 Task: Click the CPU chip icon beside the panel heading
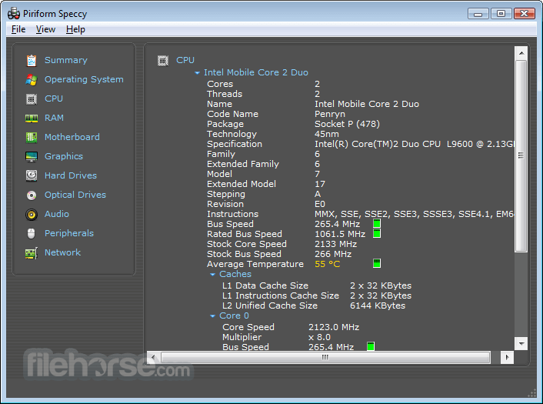pyautogui.click(x=163, y=61)
